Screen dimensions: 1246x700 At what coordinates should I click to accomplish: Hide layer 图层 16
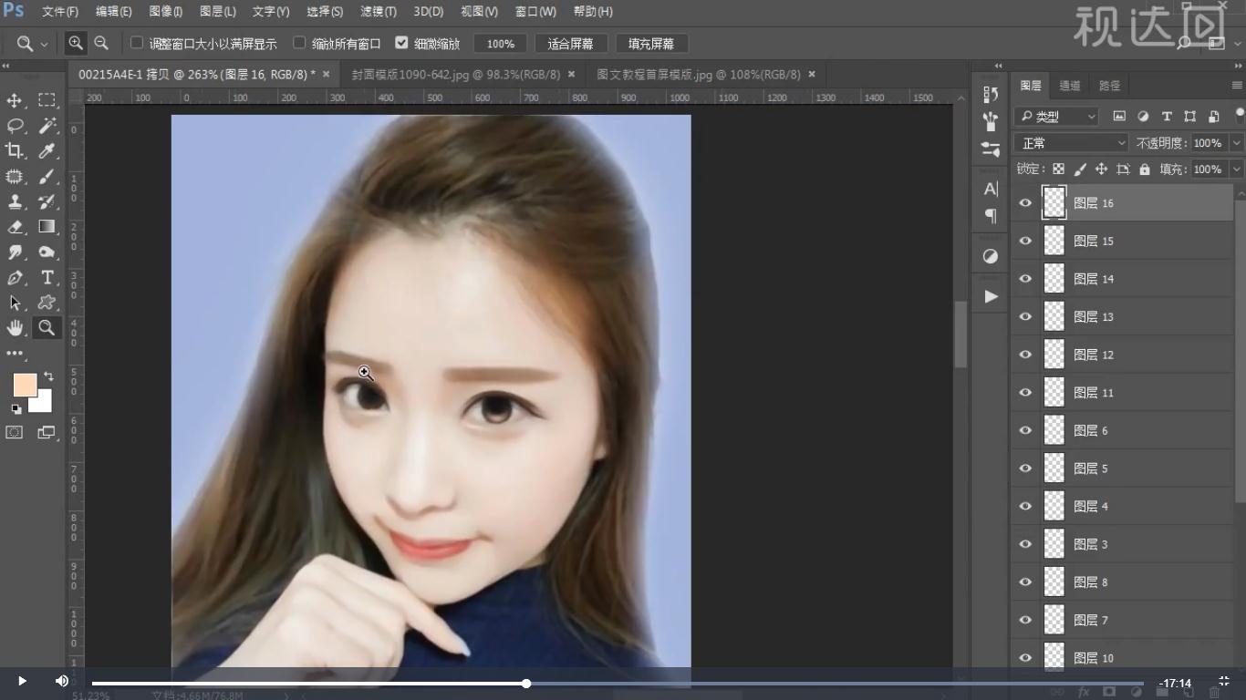click(x=1025, y=203)
